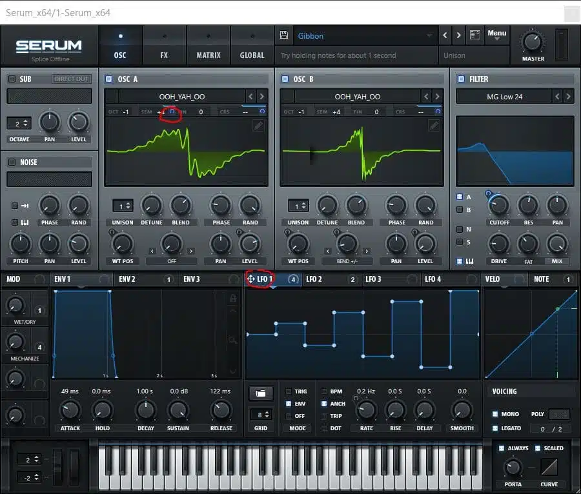Toggle the noise keytrack piano icon
The width and height of the screenshot is (581, 494).
tap(25, 222)
